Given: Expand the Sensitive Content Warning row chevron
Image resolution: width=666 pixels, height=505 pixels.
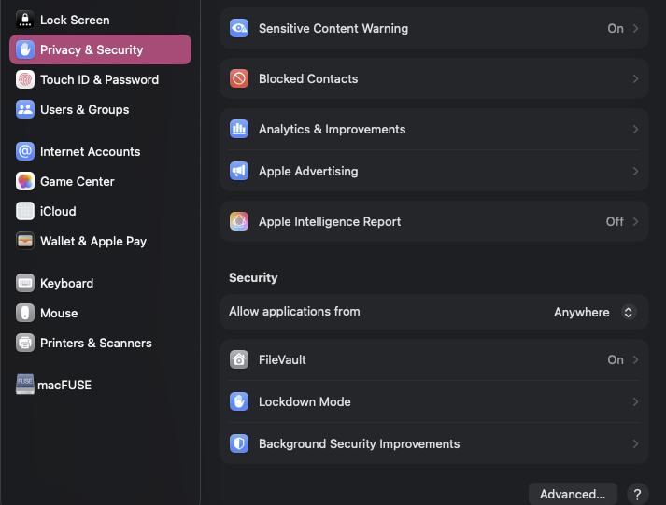Looking at the screenshot, I should (635, 28).
